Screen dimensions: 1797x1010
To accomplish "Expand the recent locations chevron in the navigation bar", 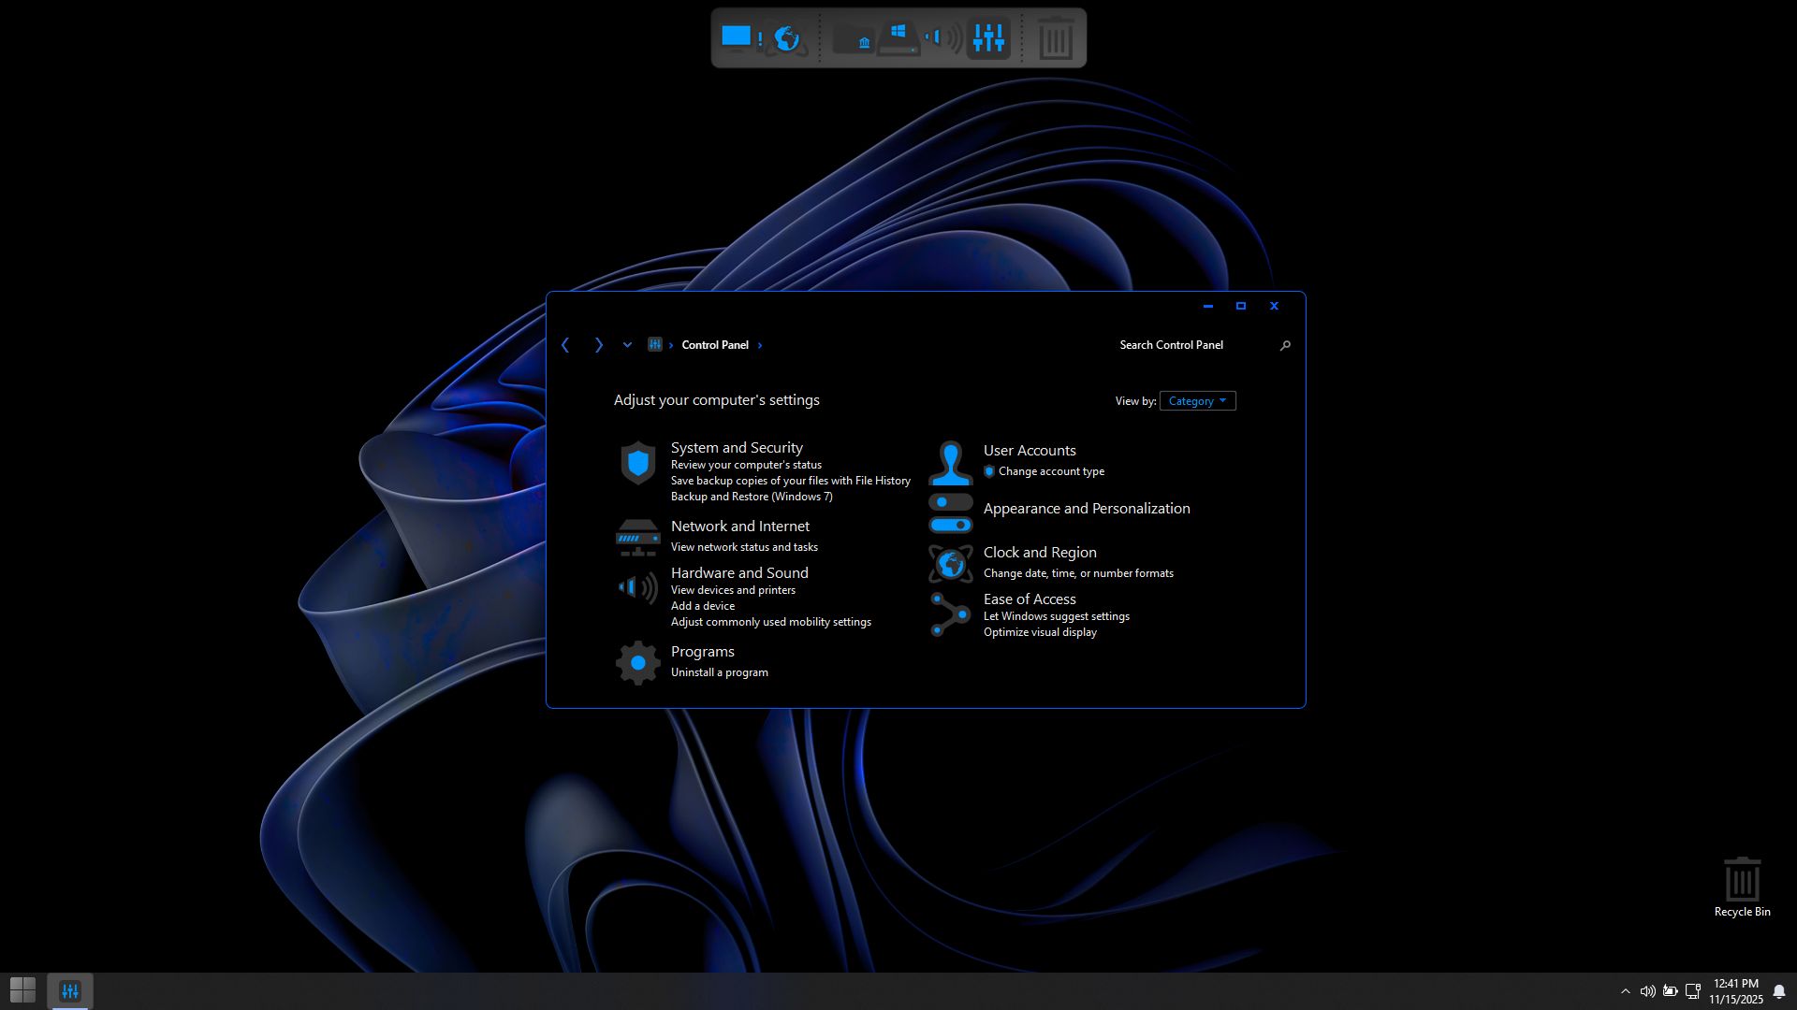I will [627, 345].
